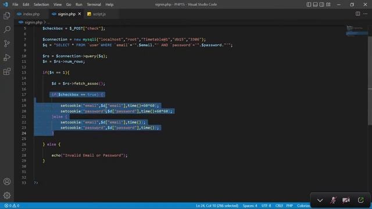Click "Invalid Email or Password" echo text
Image resolution: width=372 pixels, height=209 pixels.
[94, 156]
